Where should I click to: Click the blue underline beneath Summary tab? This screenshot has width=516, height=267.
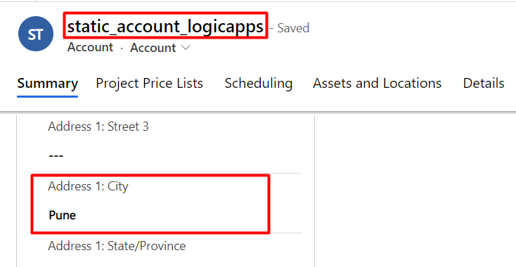pos(47,96)
